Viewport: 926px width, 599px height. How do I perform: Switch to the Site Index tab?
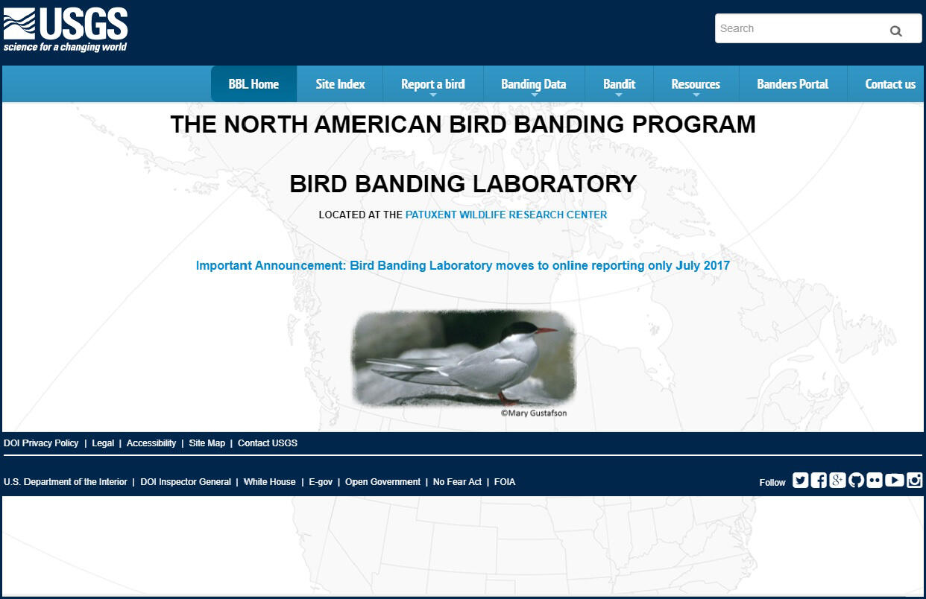coord(340,84)
